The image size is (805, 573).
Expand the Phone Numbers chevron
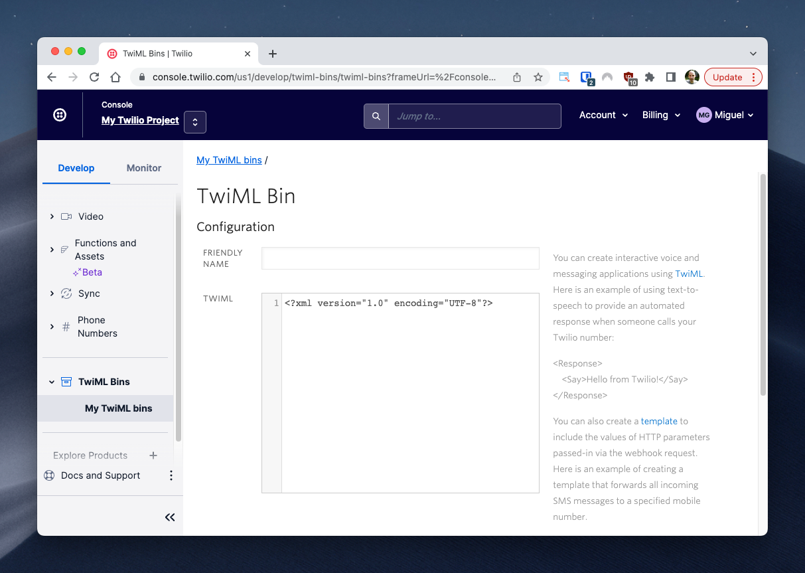click(x=52, y=327)
